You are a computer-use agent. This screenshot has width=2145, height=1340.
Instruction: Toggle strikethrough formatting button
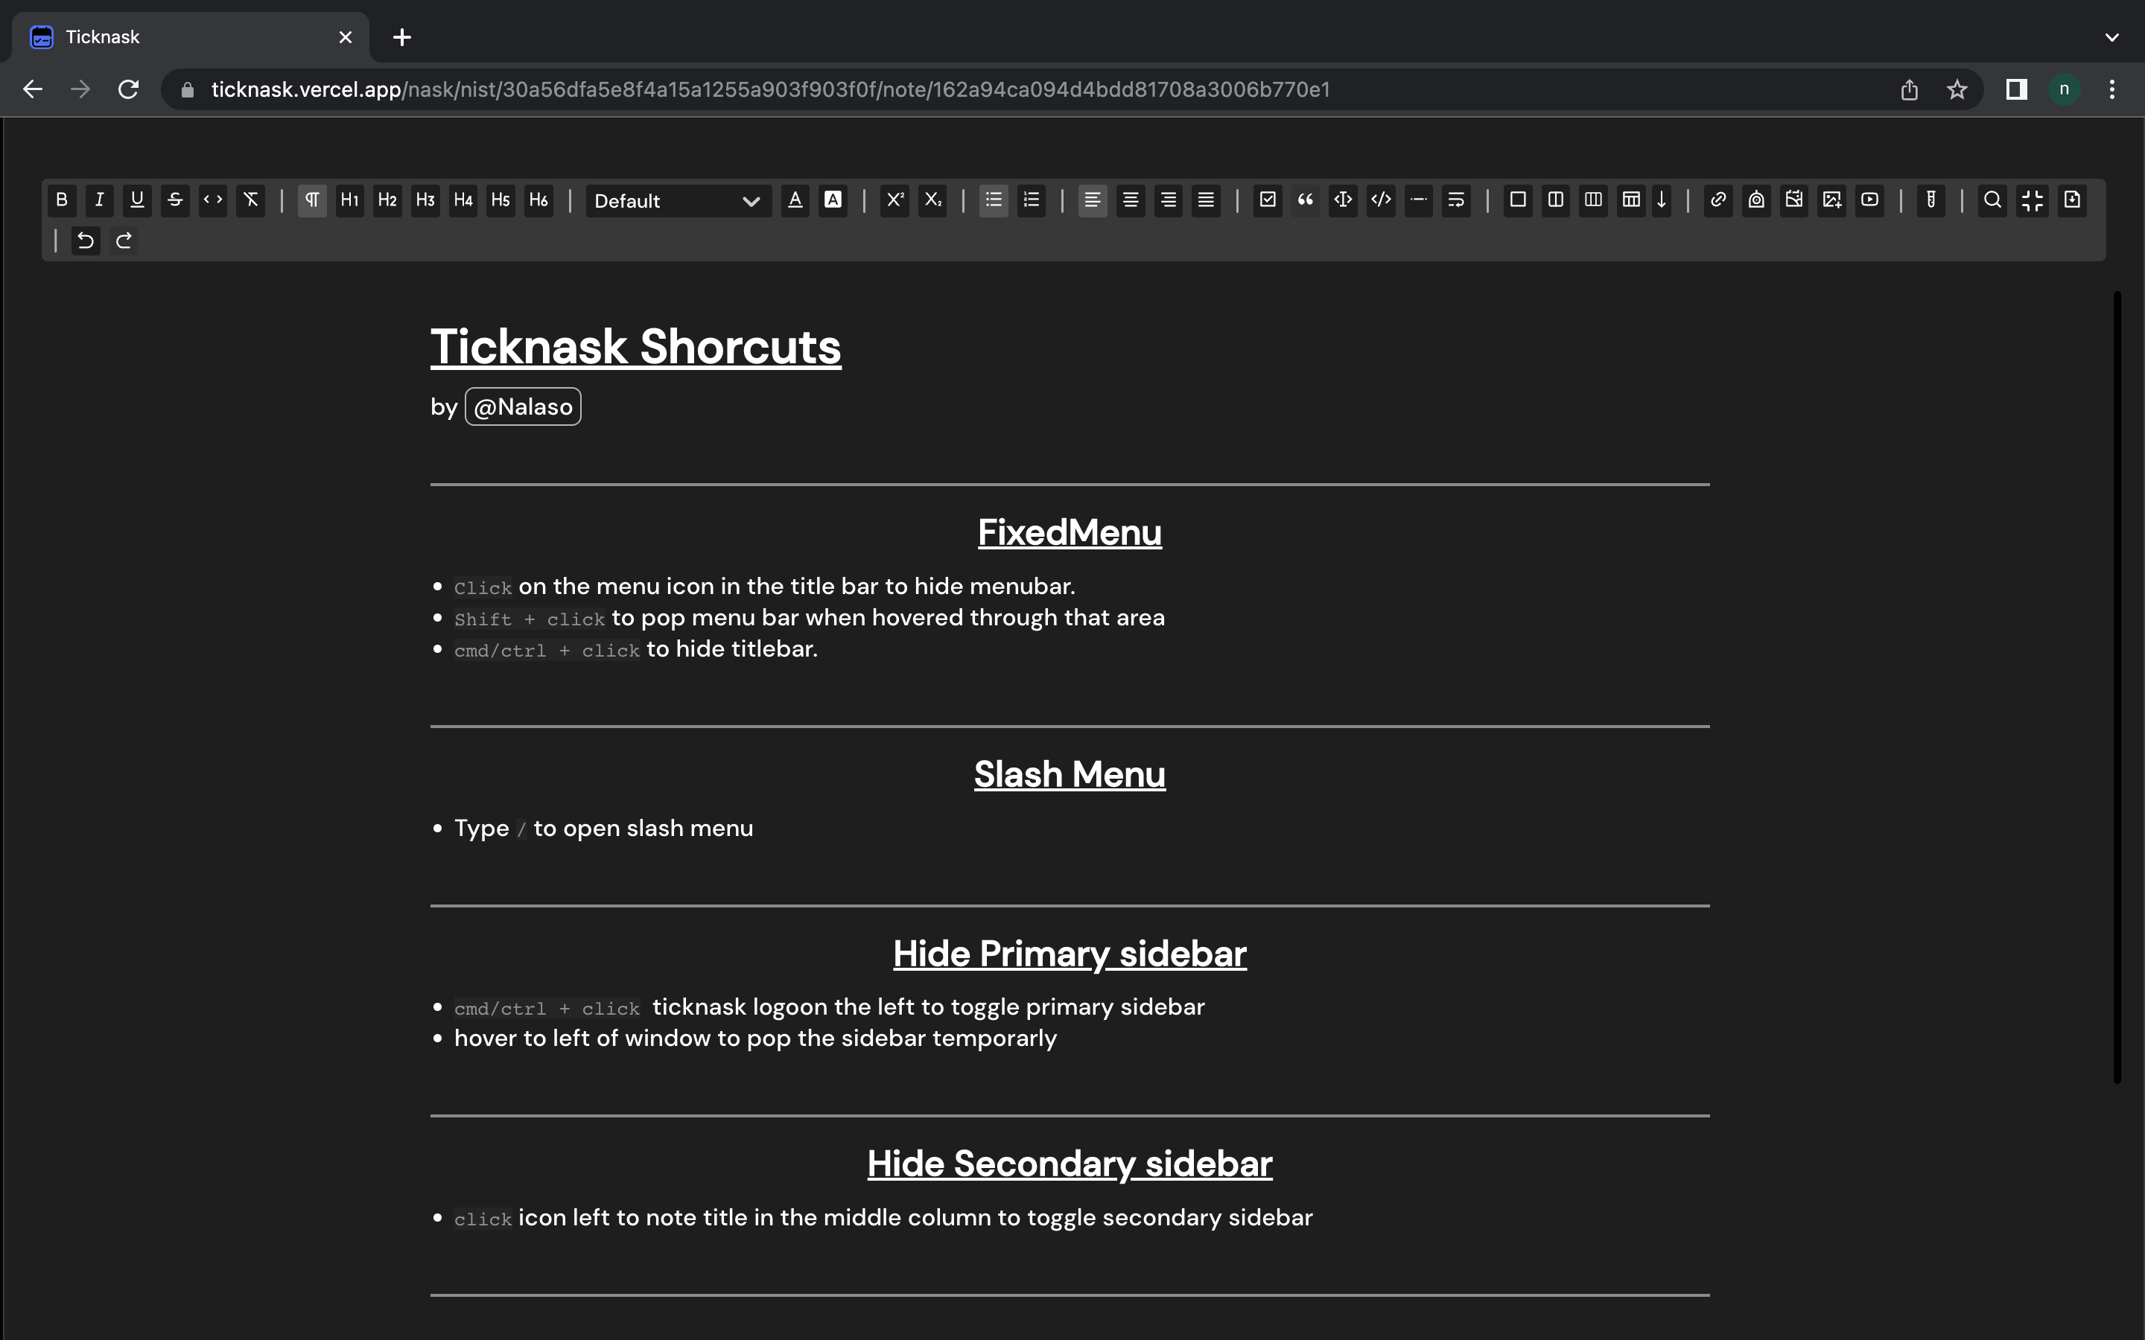coord(174,200)
